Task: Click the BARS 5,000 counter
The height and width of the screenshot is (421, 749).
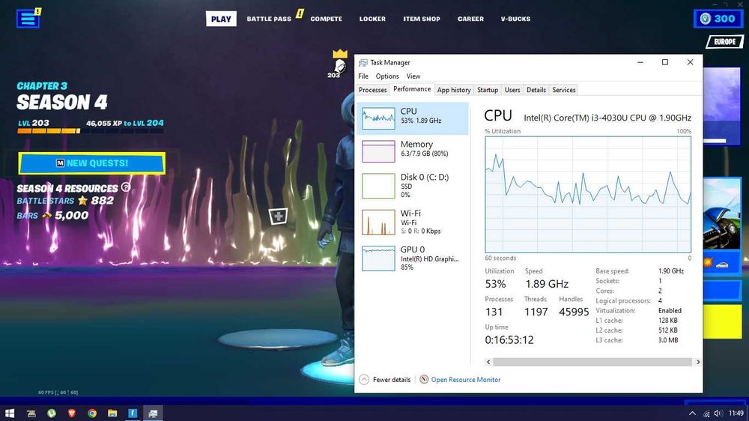Action: coord(52,216)
